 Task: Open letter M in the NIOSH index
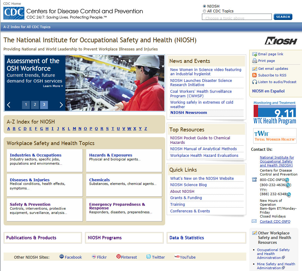point(74,129)
